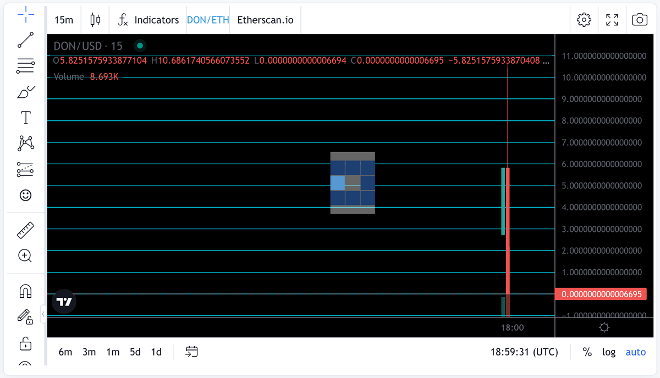This screenshot has height=378, width=660.
Task: Select the brush drawing tool
Action: click(x=25, y=92)
